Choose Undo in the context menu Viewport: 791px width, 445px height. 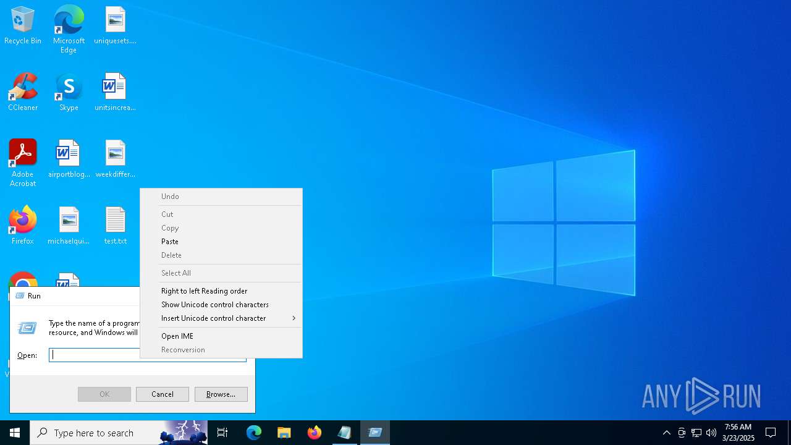coord(221,197)
